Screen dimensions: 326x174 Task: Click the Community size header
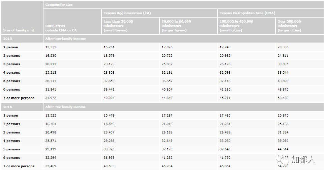(59, 5)
